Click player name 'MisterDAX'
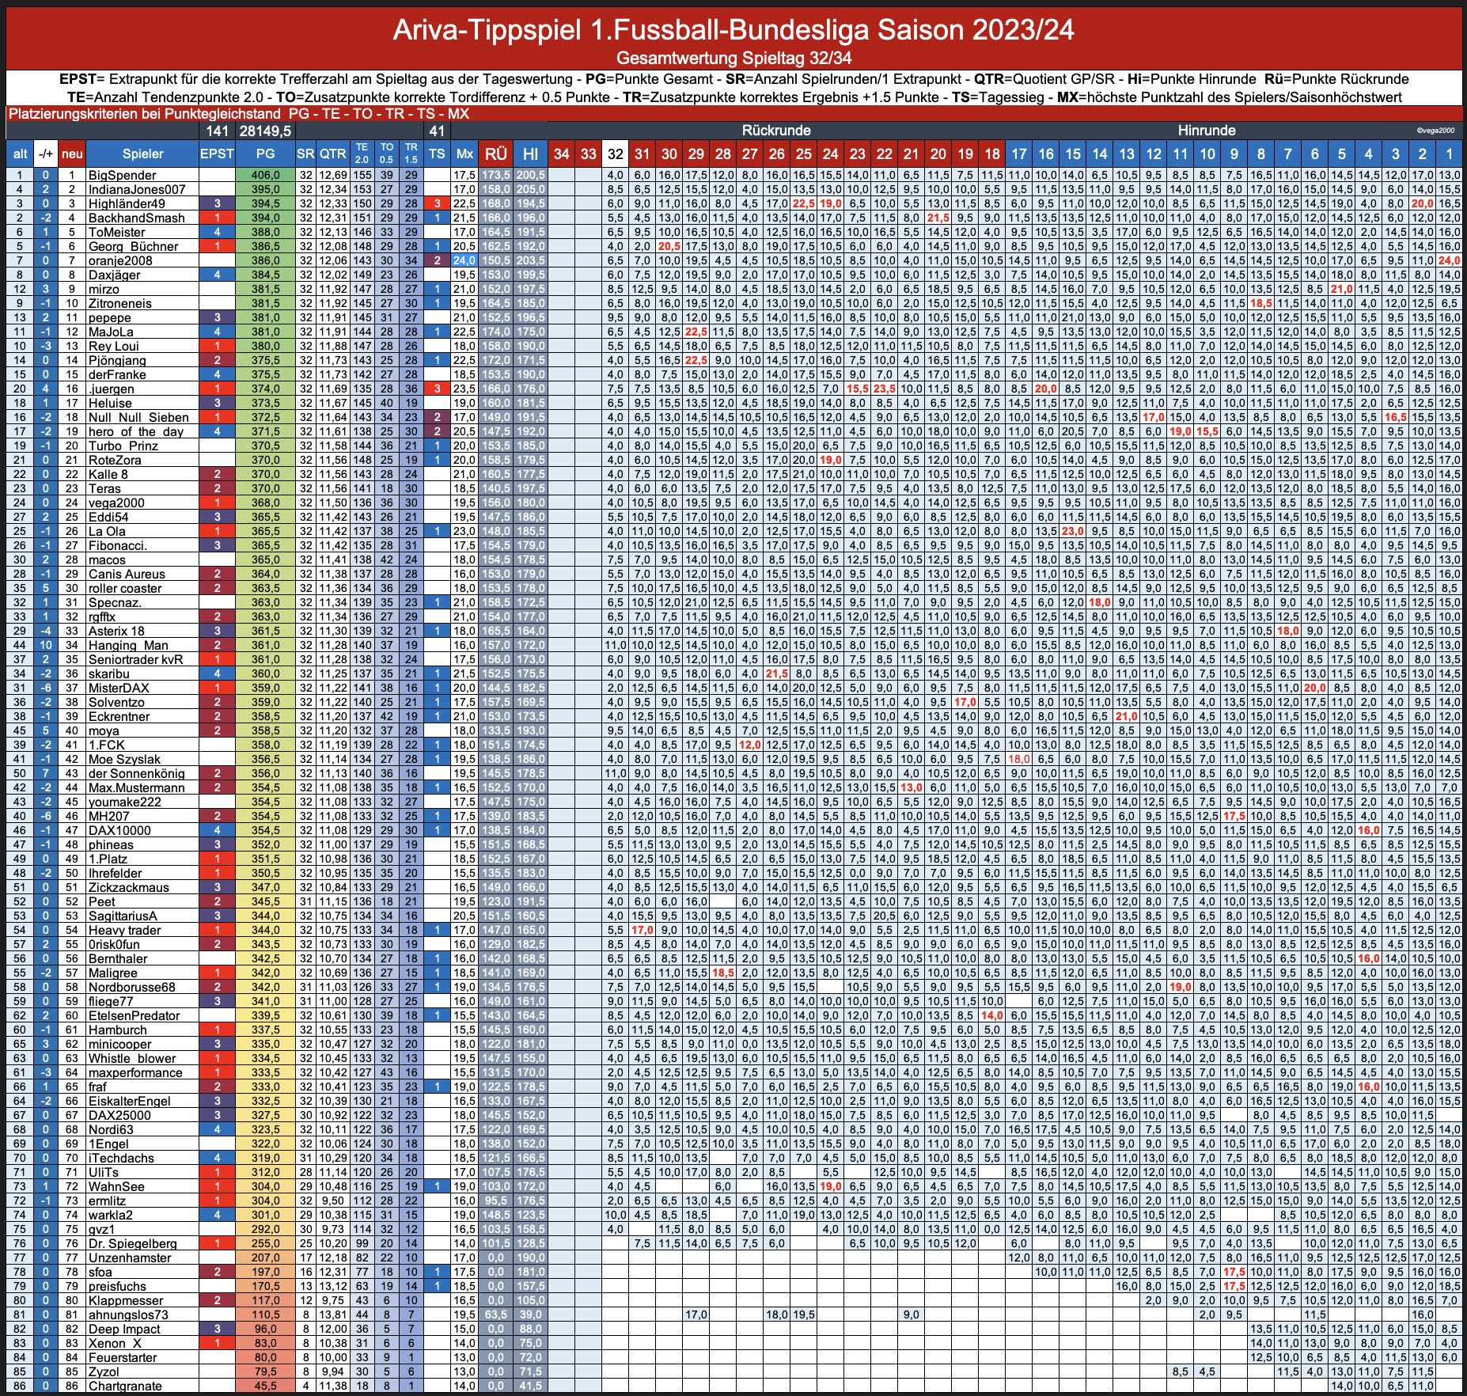Screen dimensions: 1467x1396 tap(119, 688)
